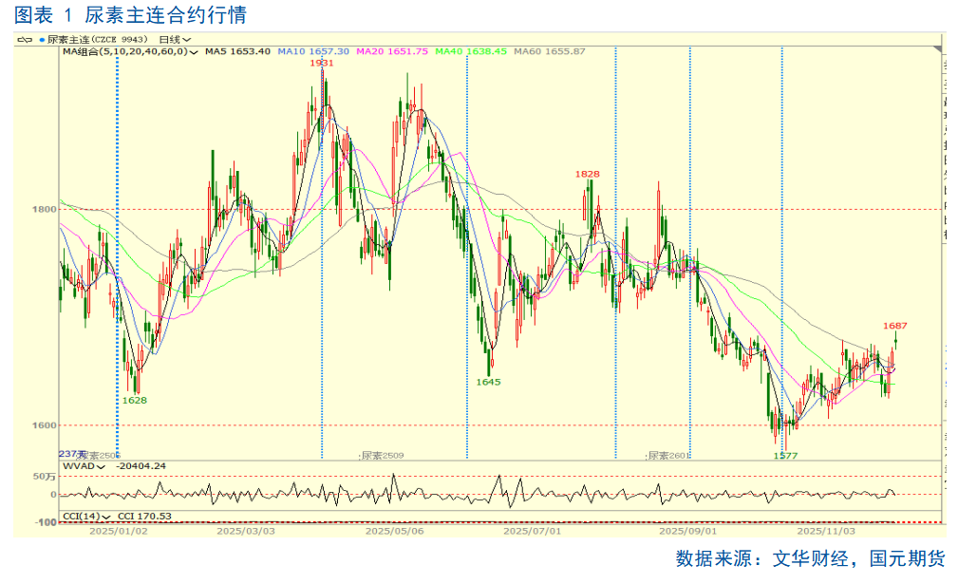Click the 1577 lowest price label
This screenshot has width=958, height=584.
(786, 456)
